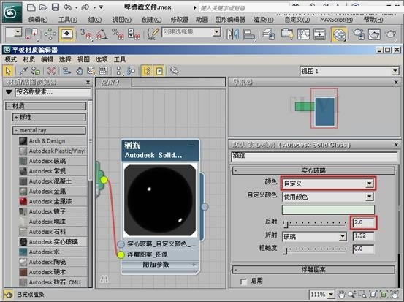Open the 渲染(R) main menu
404x302 pixels.
[x=264, y=20]
